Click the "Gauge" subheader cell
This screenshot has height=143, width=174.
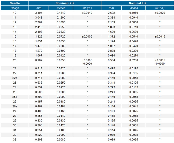15,8
